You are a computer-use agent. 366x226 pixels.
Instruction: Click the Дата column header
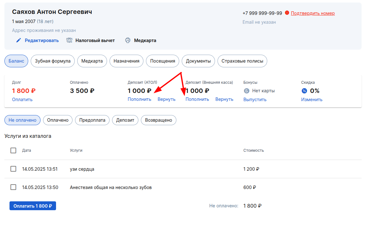pos(27,150)
